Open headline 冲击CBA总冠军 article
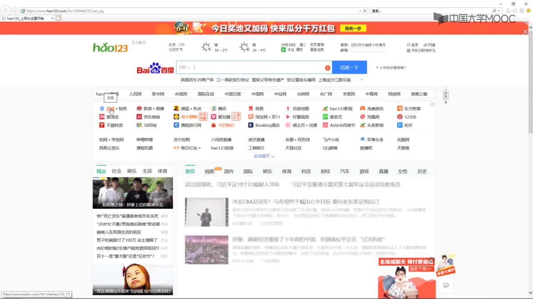 306,202
